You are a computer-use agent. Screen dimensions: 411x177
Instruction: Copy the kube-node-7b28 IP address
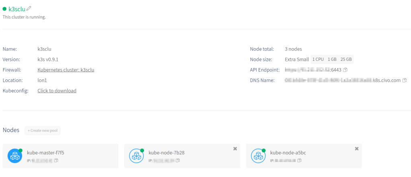(178, 161)
